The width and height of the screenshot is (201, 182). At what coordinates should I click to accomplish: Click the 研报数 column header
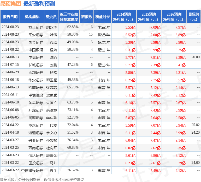87,17
